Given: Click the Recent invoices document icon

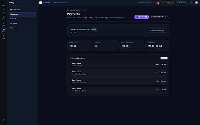Looking at the screenshot, I should pyautogui.click(x=71, y=58).
